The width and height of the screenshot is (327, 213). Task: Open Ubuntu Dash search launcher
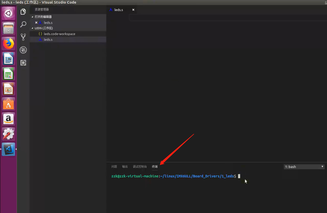8,13
